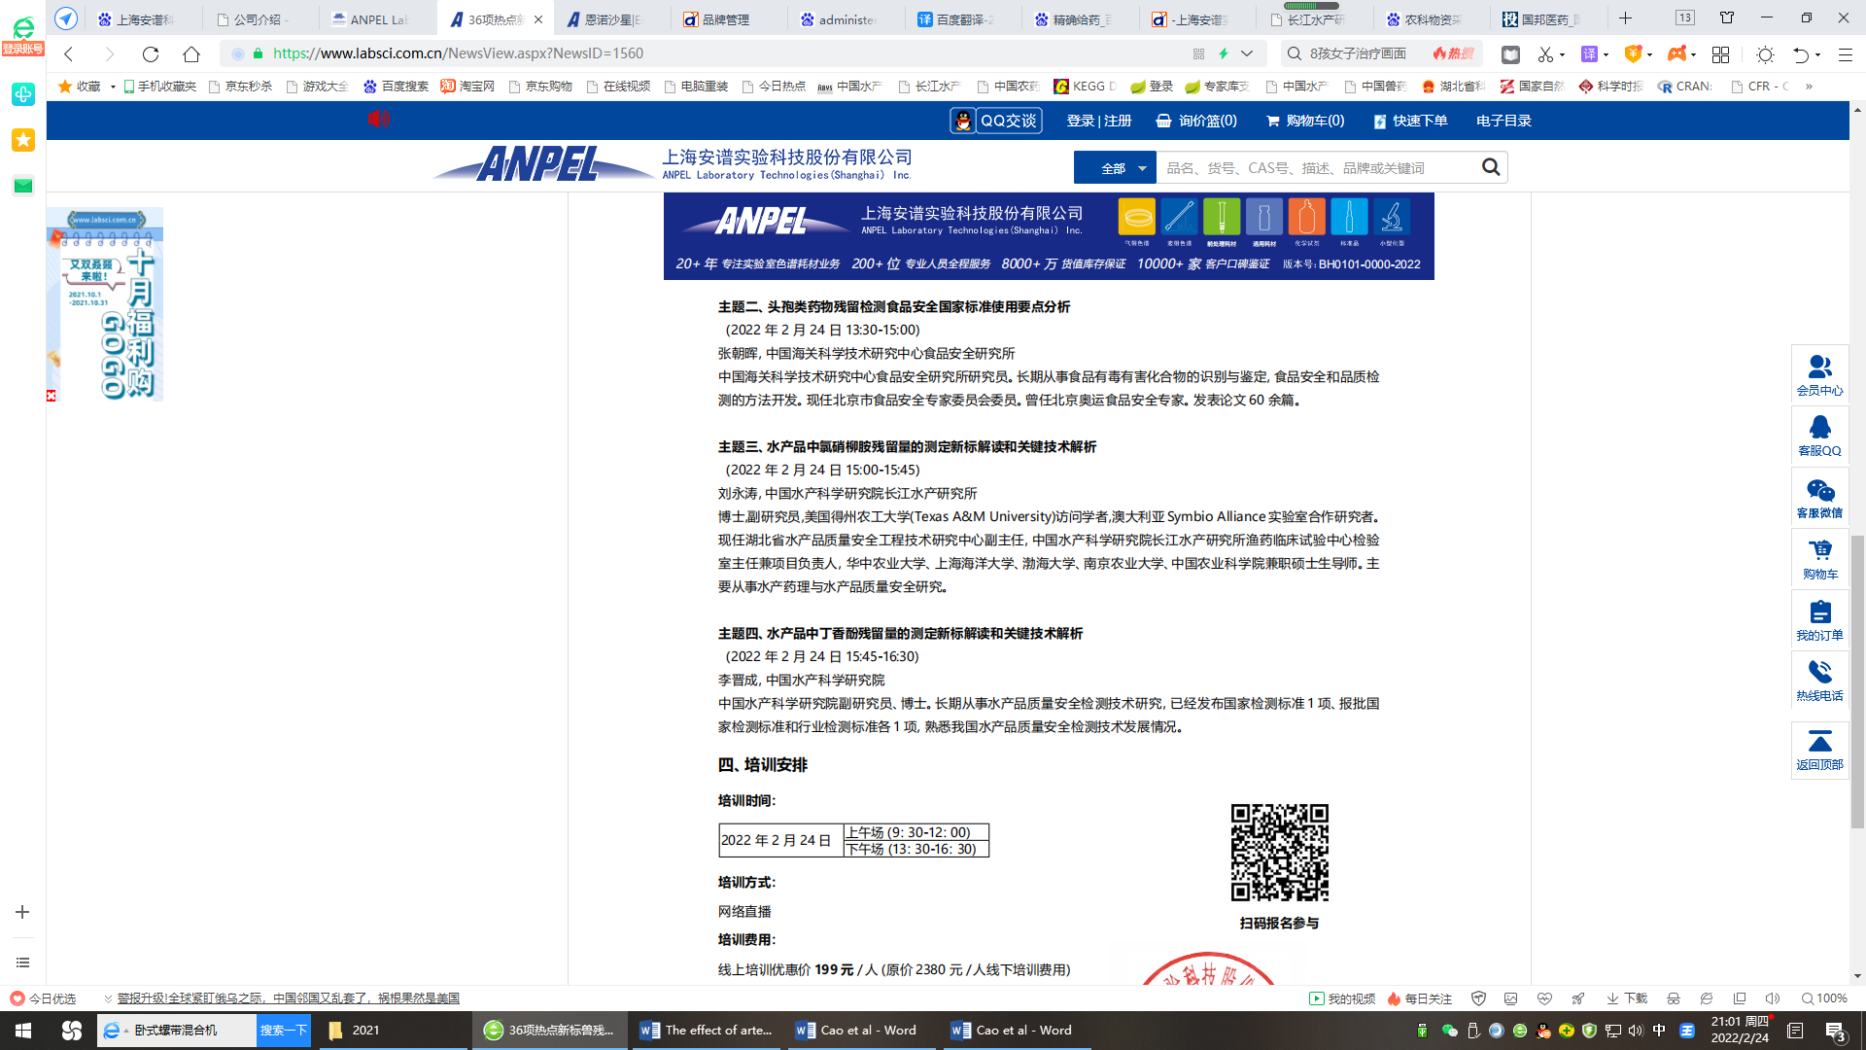This screenshot has width=1866, height=1050.
Task: Open 今日优选 in status bar
Action: tap(43, 998)
